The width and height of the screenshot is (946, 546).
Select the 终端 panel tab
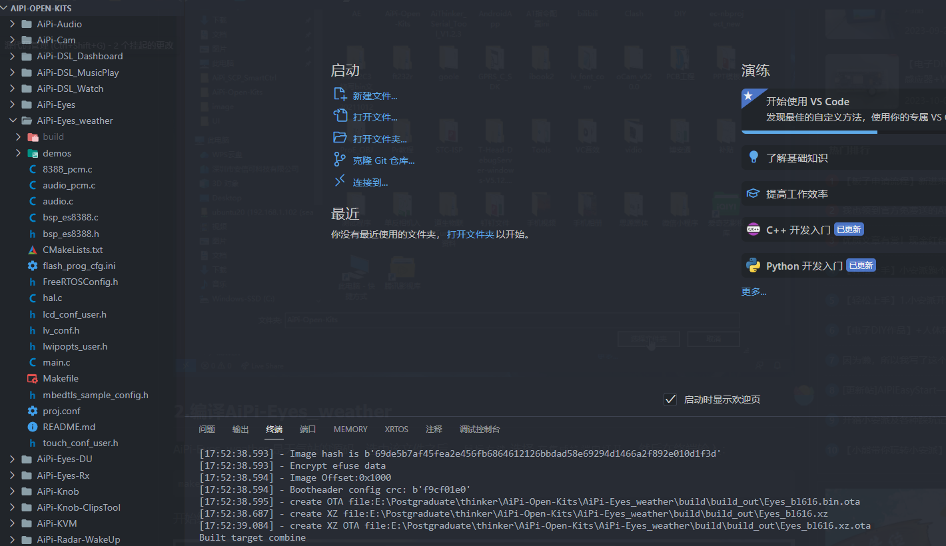(x=274, y=429)
